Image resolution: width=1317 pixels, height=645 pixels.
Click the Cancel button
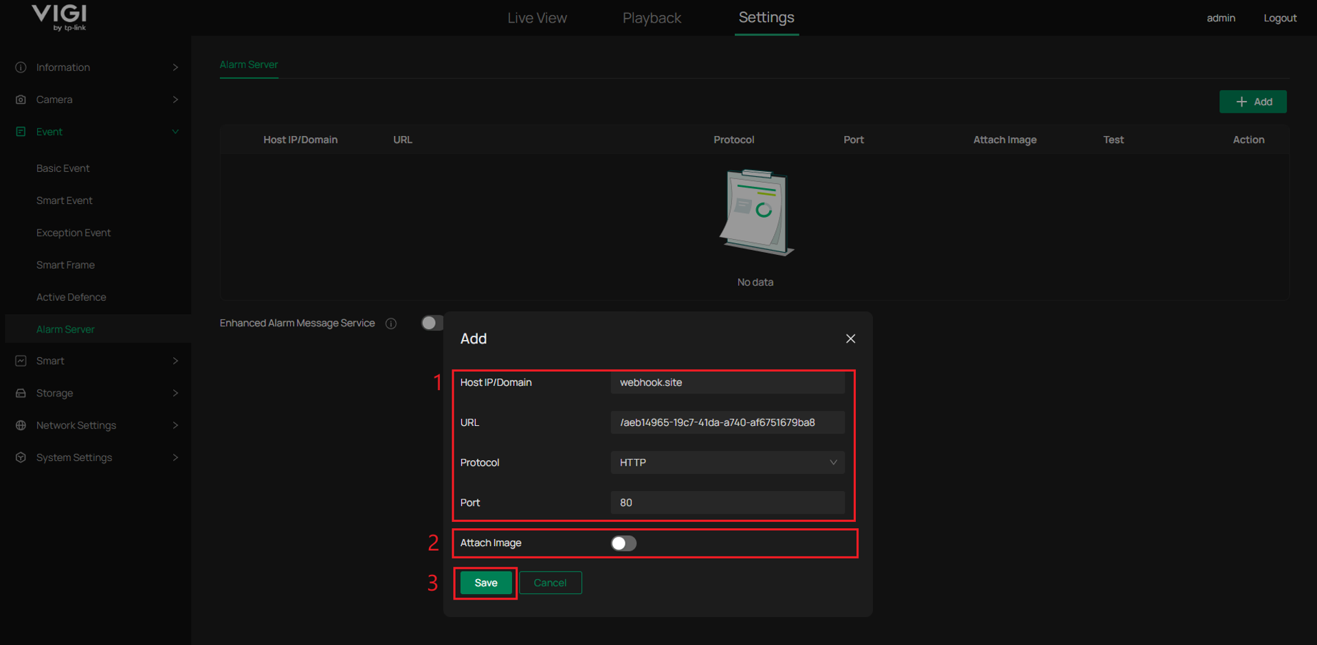(550, 582)
